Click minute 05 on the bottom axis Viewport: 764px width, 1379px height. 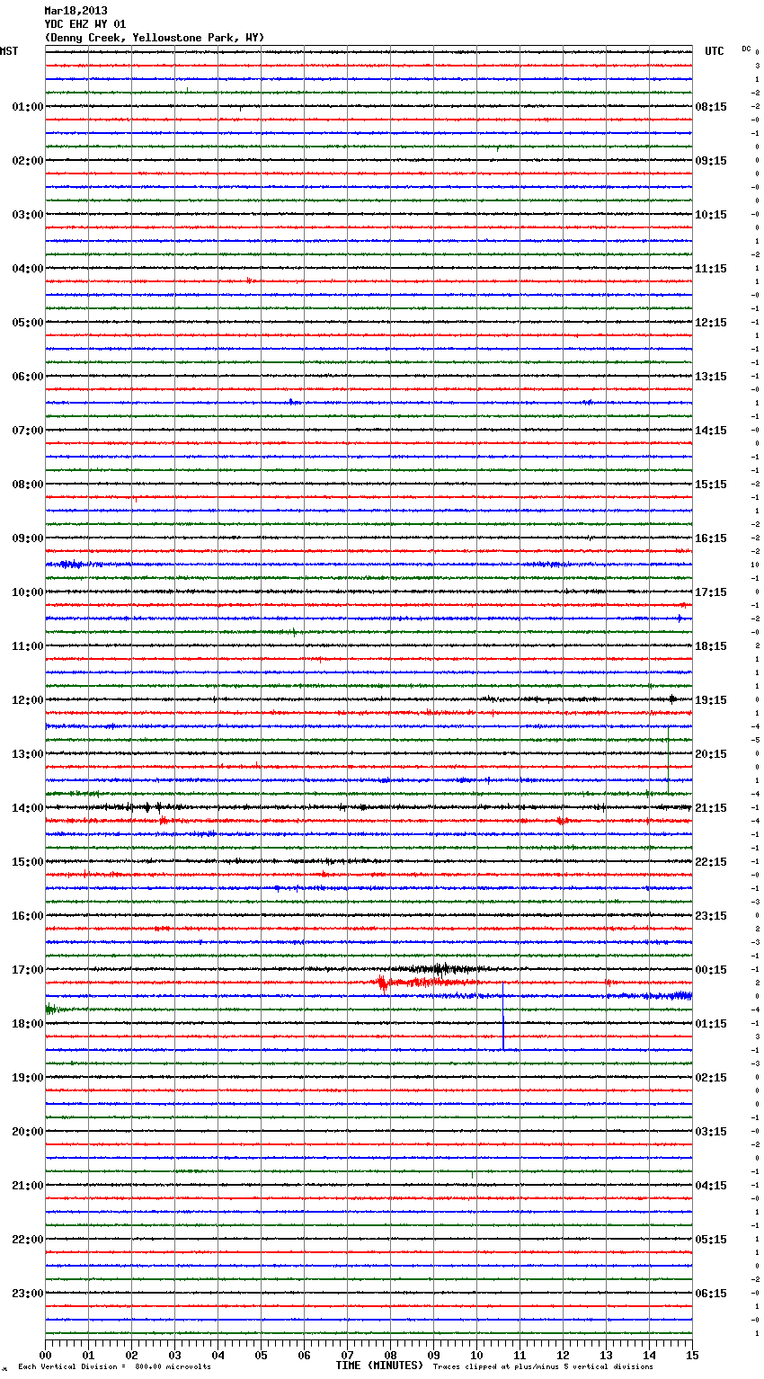coord(261,1355)
